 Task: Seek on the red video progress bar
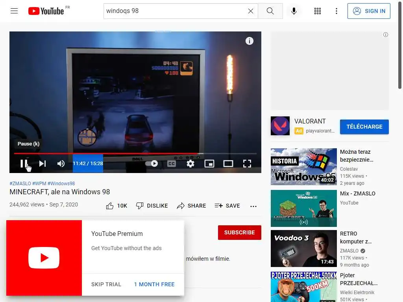pyautogui.click(x=135, y=154)
